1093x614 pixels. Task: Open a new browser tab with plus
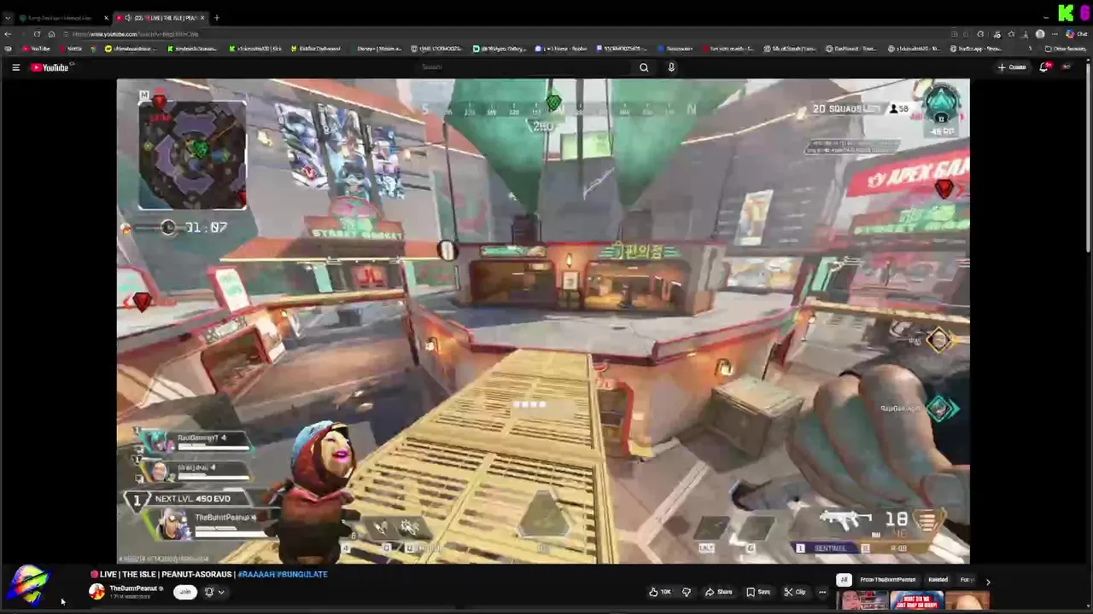pos(216,17)
